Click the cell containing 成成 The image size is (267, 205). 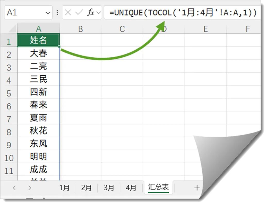click(38, 169)
